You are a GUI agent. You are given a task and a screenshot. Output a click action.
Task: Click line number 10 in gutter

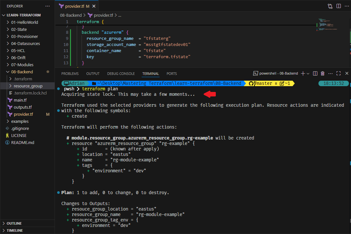click(66, 45)
